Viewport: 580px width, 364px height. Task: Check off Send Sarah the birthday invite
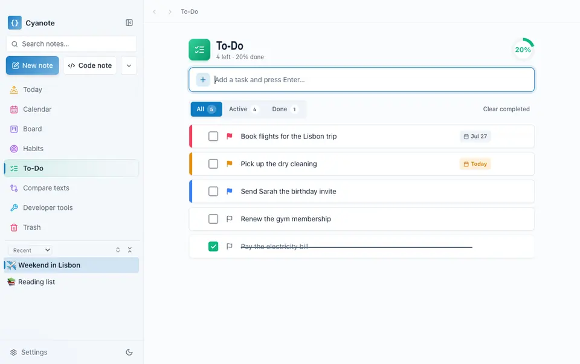coord(213,192)
